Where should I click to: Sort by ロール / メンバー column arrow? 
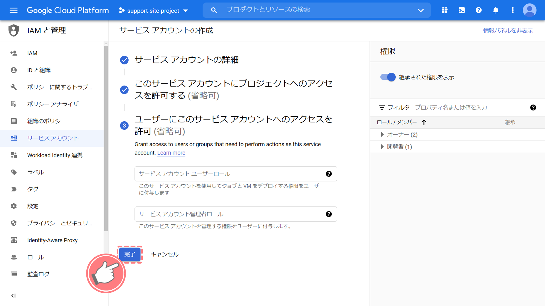(x=424, y=122)
